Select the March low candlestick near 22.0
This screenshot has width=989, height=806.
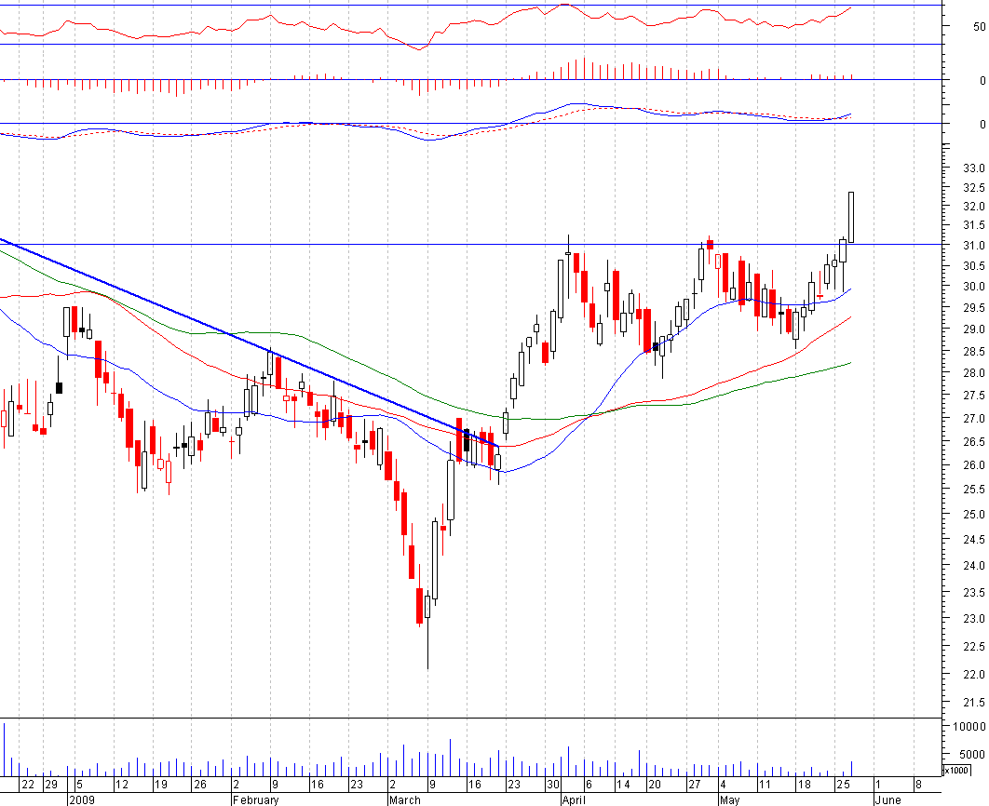[x=427, y=630]
